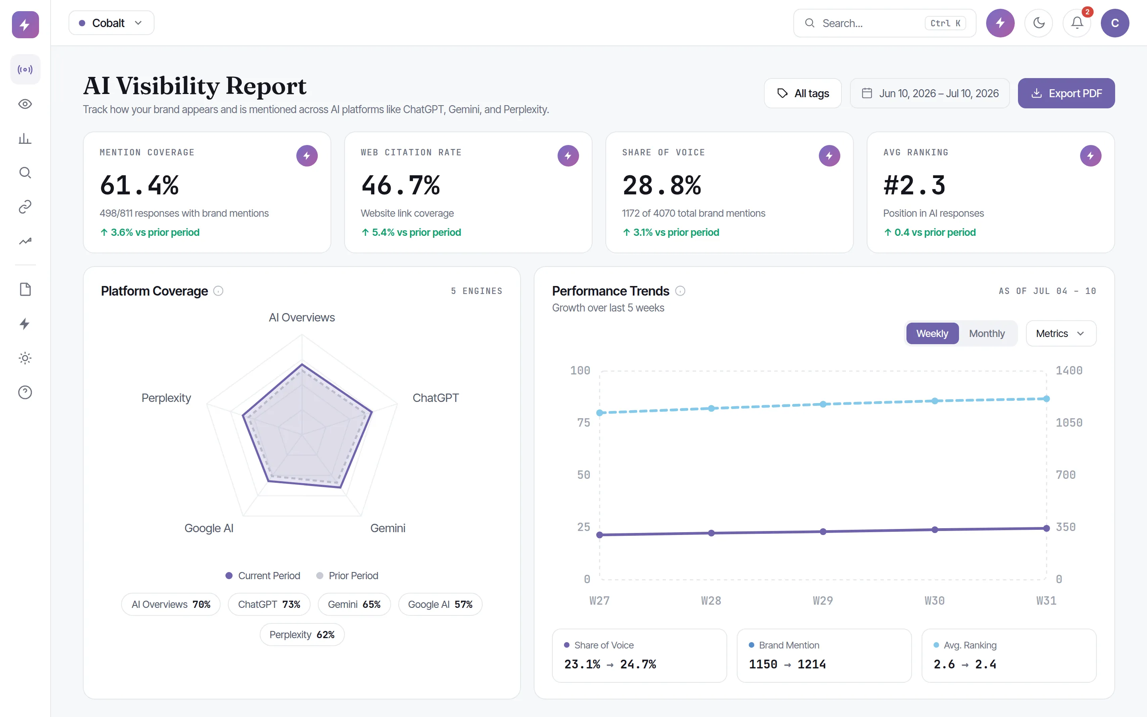Expand the Metrics dropdown
The width and height of the screenshot is (1147, 717).
(x=1061, y=333)
